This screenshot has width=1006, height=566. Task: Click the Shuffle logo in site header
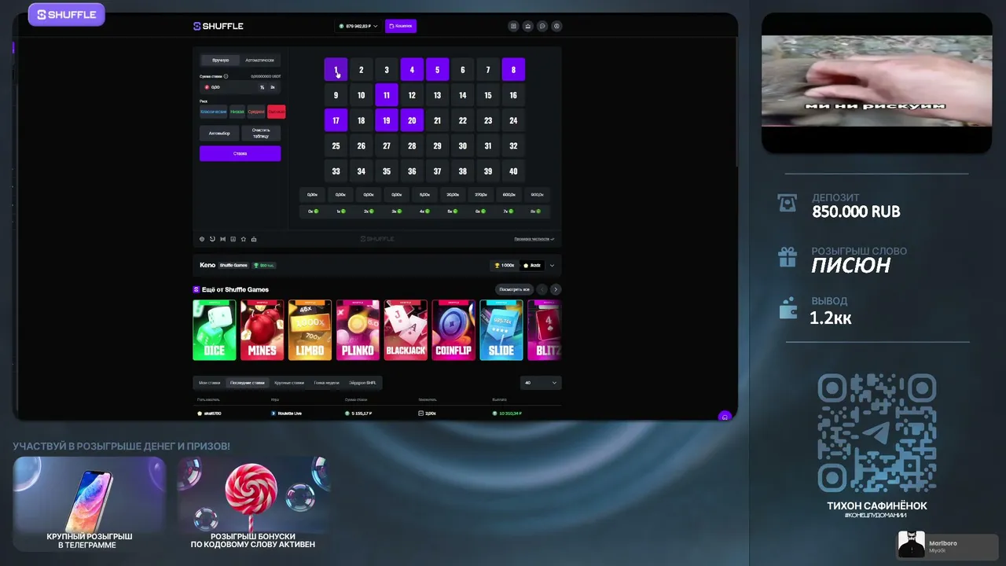[218, 26]
